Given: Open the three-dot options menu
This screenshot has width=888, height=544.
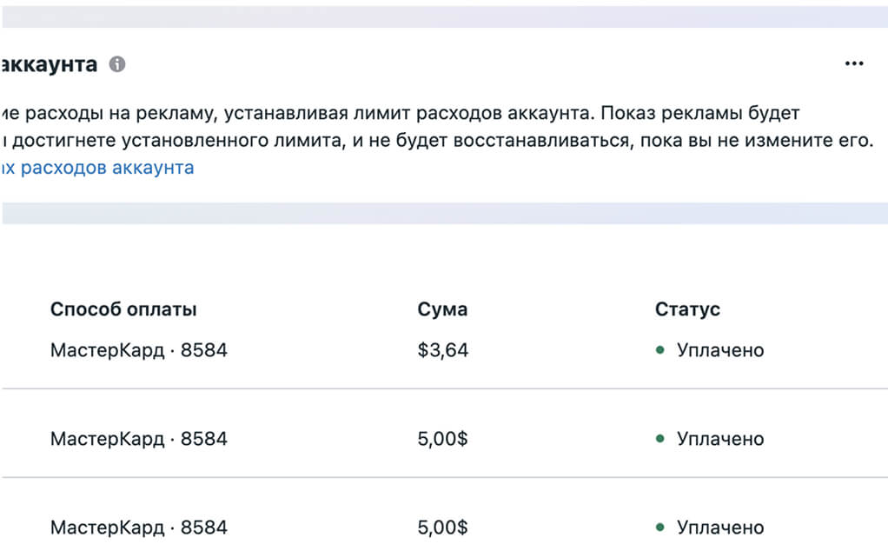Looking at the screenshot, I should point(854,63).
